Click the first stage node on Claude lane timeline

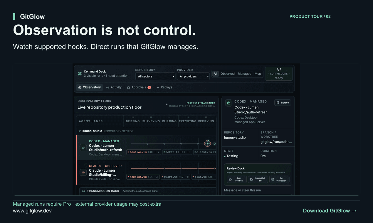147,168
